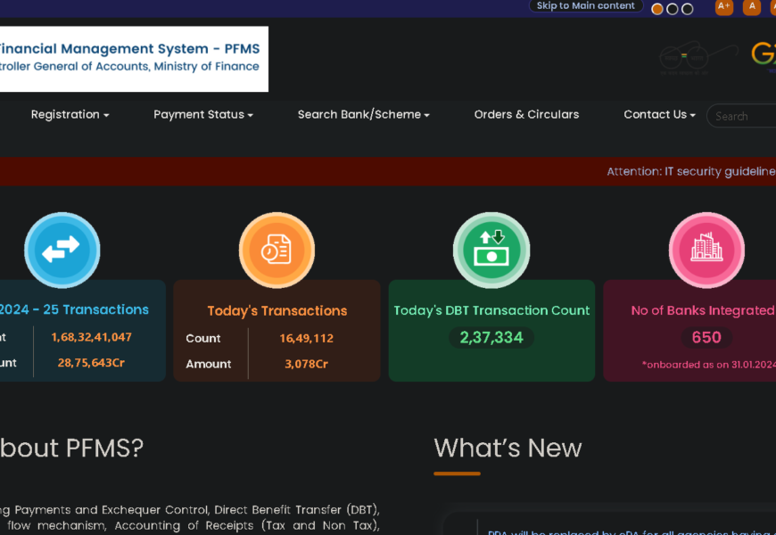The image size is (776, 535).
Task: Select the banks count 650
Action: click(x=706, y=338)
